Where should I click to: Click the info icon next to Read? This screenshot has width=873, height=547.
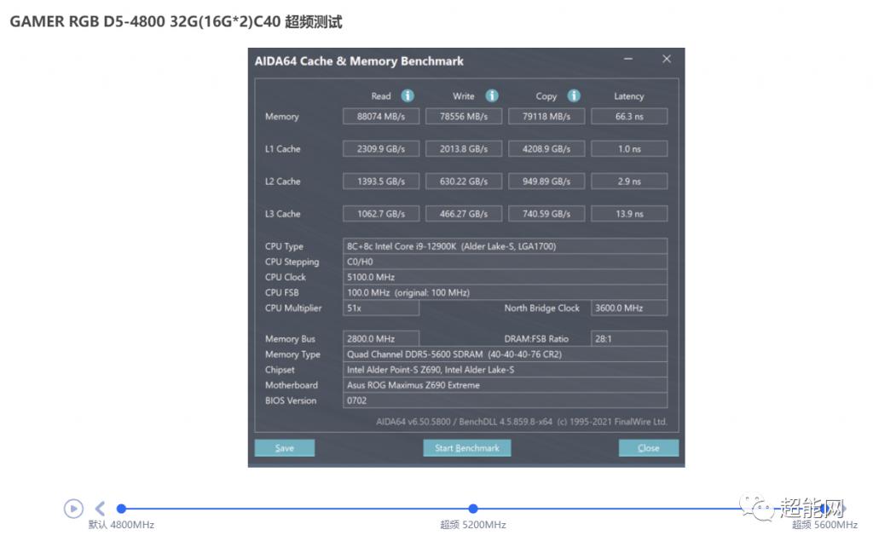pos(408,96)
